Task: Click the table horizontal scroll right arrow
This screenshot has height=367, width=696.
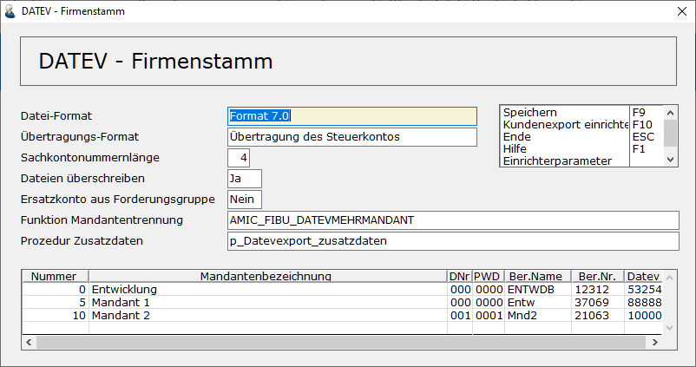Action: click(x=654, y=342)
